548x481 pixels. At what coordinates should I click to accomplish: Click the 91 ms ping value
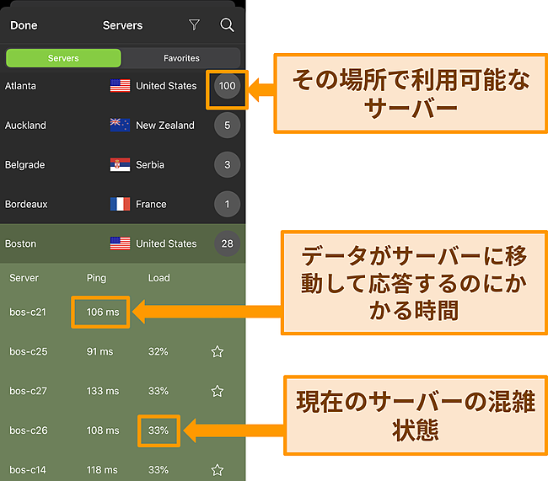click(100, 351)
